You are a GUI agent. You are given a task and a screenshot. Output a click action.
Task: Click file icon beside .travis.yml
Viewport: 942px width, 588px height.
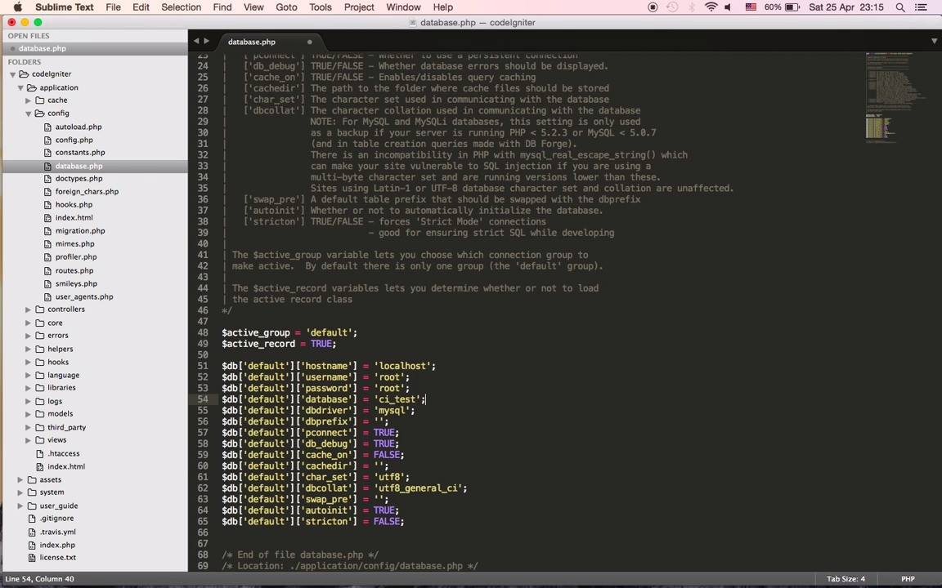(x=33, y=532)
